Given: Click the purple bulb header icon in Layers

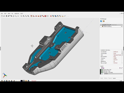Looking at the screenshot, I should [104, 68].
